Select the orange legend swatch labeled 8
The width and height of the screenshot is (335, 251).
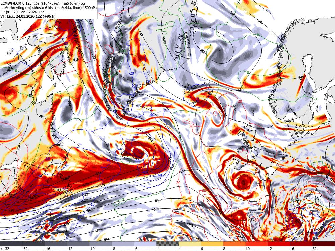pyautogui.click(x=234, y=244)
